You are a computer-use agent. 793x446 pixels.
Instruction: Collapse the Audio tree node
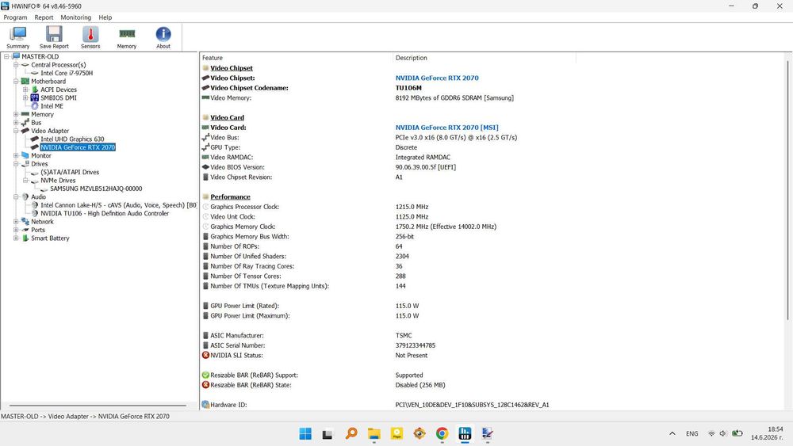click(16, 197)
